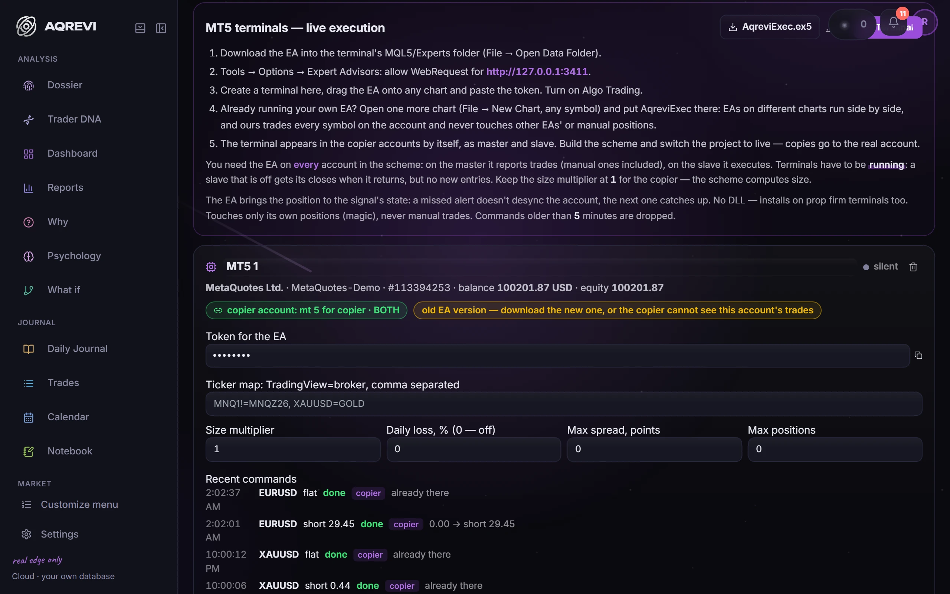The height and width of the screenshot is (594, 950).
Task: Click the AQREVI logo icon
Action: pyautogui.click(x=26, y=26)
